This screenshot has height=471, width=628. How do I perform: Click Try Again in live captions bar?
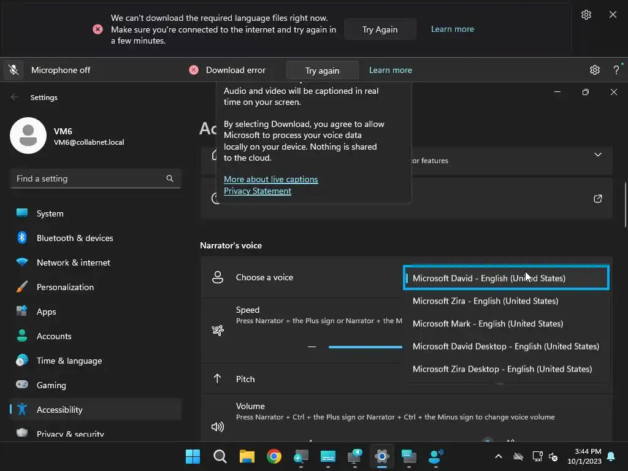(x=380, y=29)
